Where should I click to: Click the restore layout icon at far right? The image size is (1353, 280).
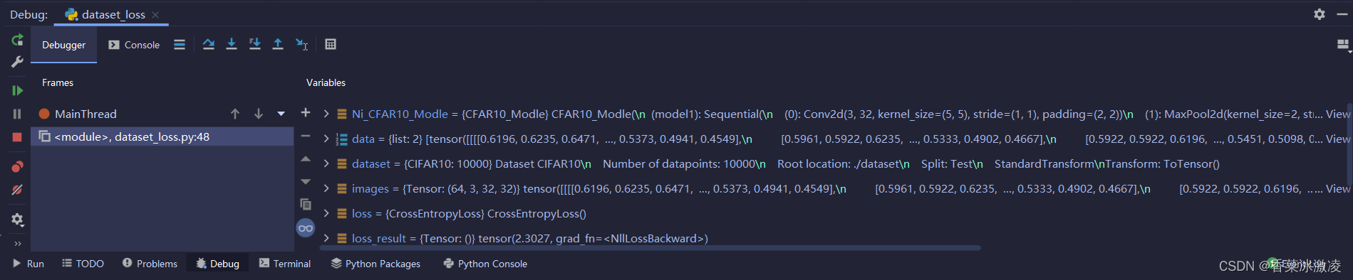1343,45
